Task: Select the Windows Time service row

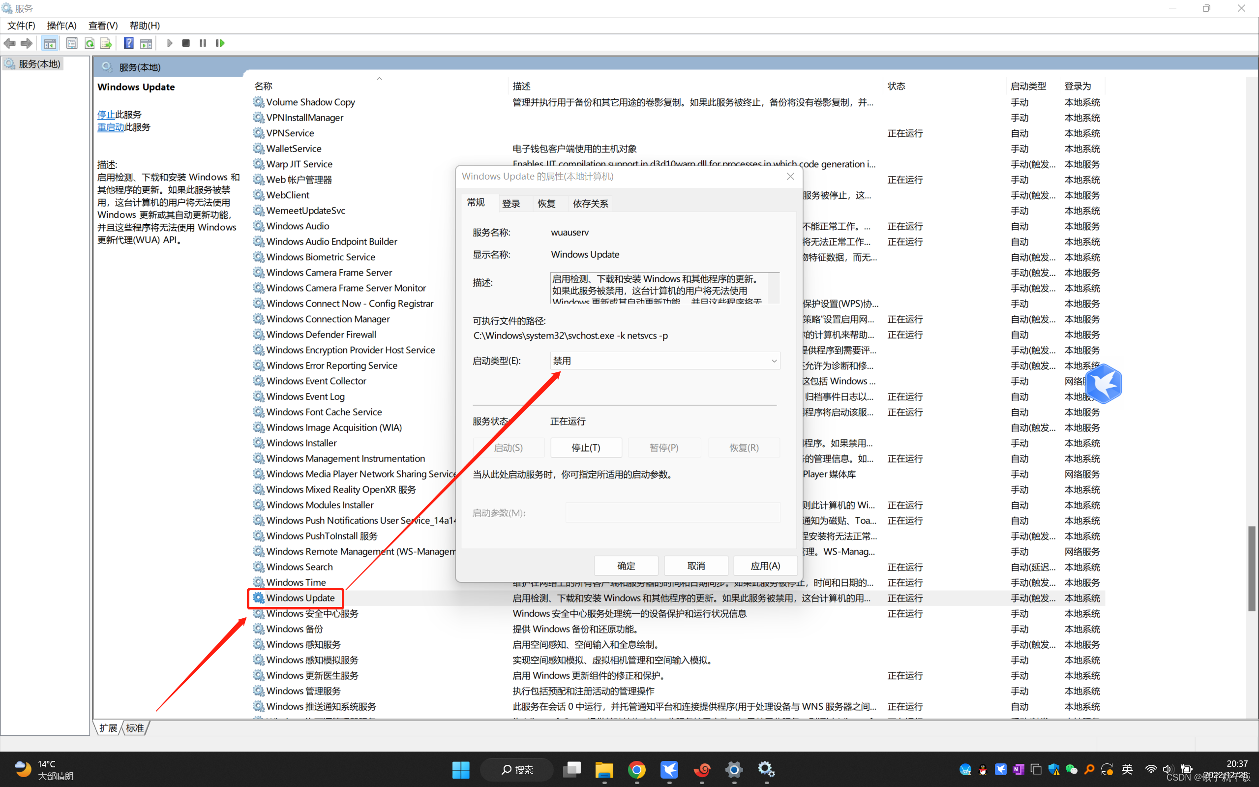Action: click(678, 582)
